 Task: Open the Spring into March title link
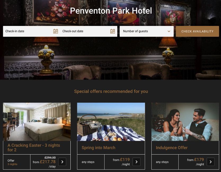click(98, 148)
